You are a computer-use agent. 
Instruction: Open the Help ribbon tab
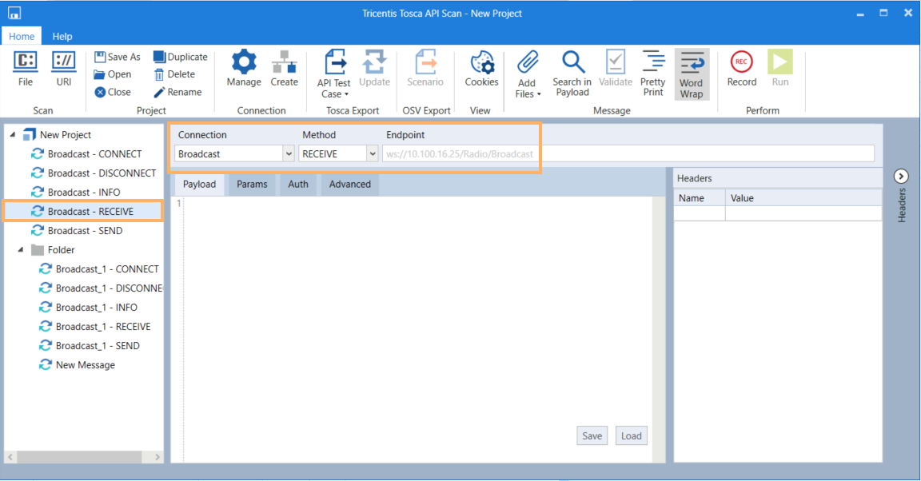click(x=62, y=36)
